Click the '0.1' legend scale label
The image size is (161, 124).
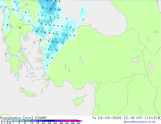3,123
